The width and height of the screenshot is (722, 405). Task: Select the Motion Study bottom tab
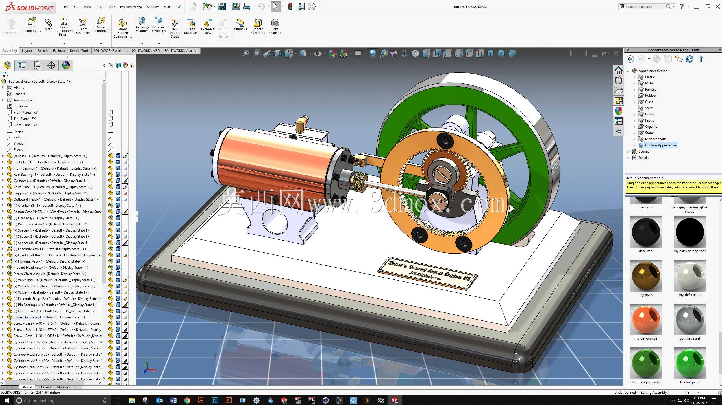(x=67, y=387)
